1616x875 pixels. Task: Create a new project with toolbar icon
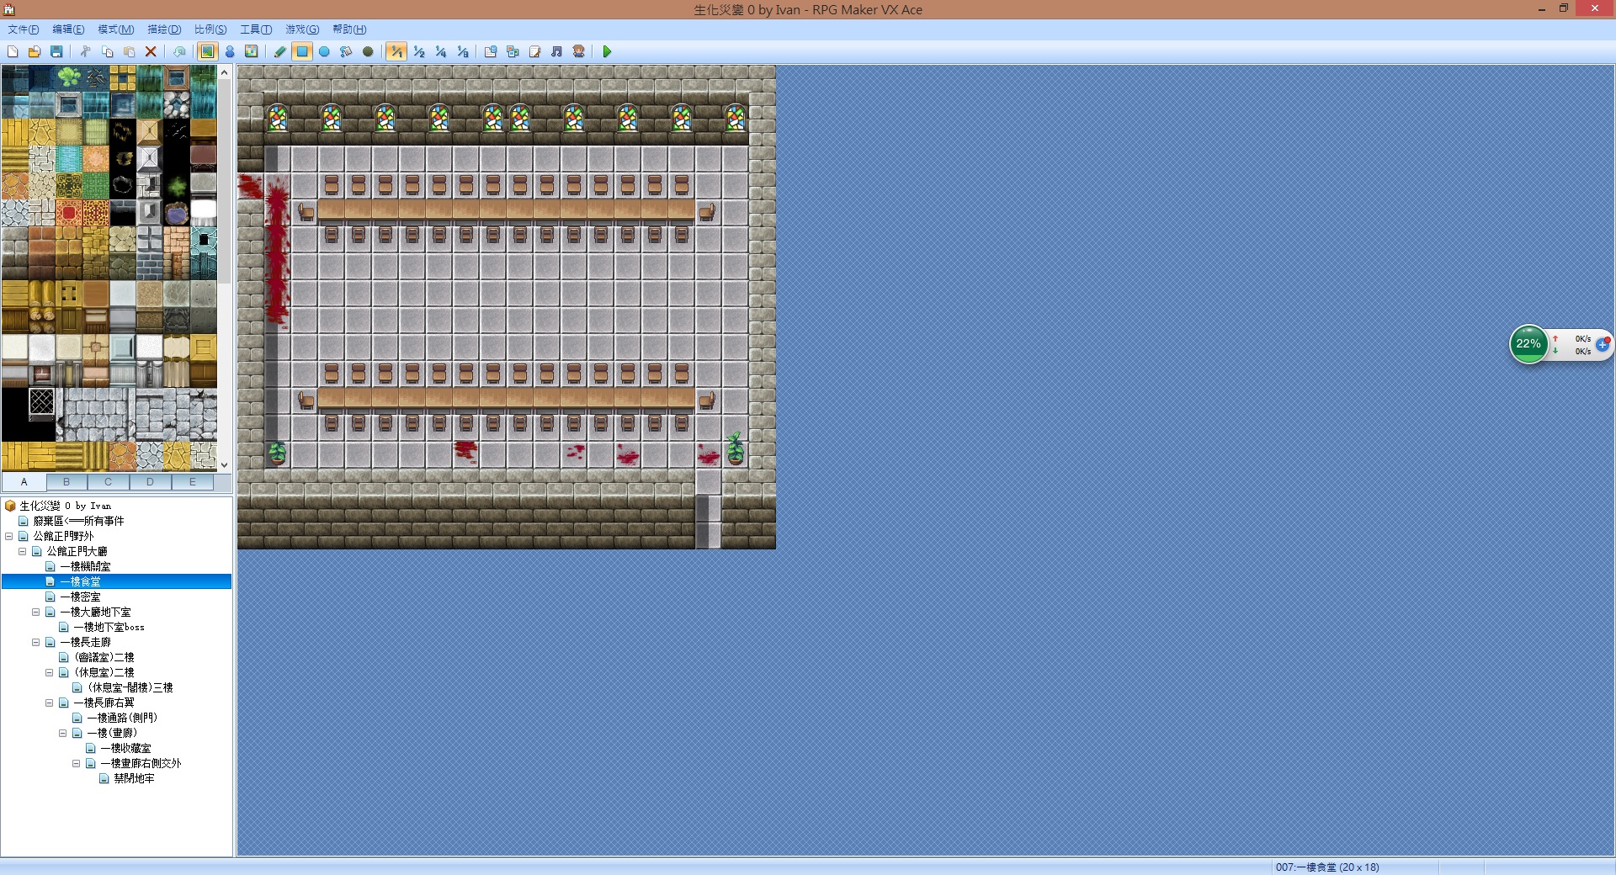pyautogui.click(x=13, y=52)
